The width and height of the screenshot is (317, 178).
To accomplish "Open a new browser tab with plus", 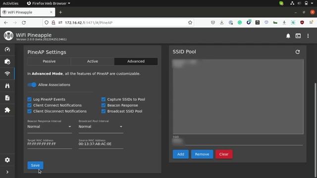I will coord(60,12).
